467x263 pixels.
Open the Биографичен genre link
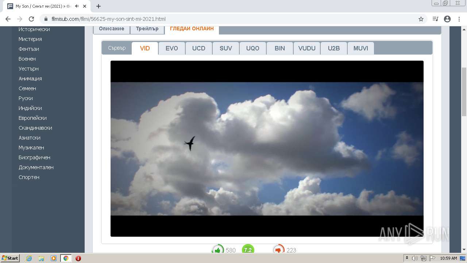click(x=34, y=157)
